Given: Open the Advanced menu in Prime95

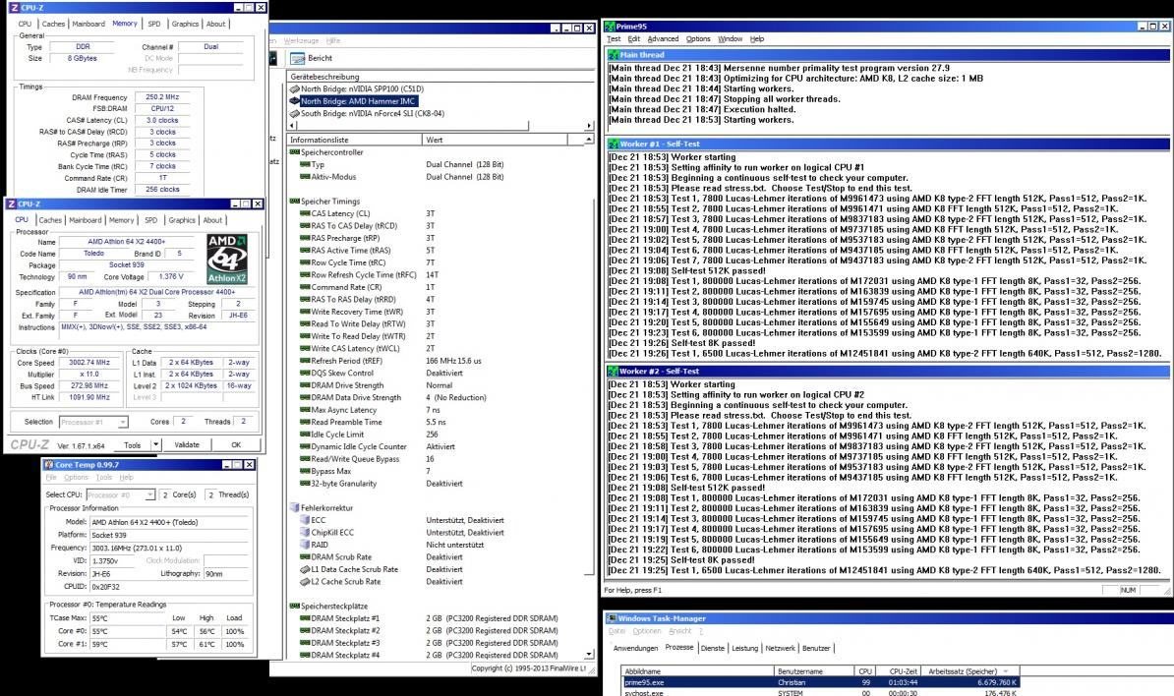Looking at the screenshot, I should [663, 39].
